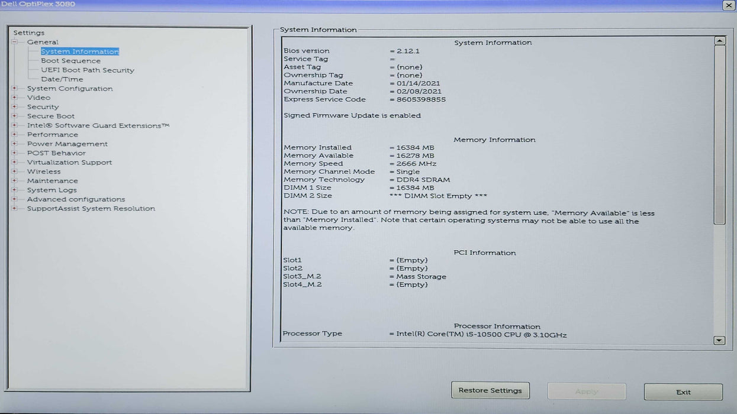Select the Maintenance category label
737x414 pixels.
tap(52, 181)
